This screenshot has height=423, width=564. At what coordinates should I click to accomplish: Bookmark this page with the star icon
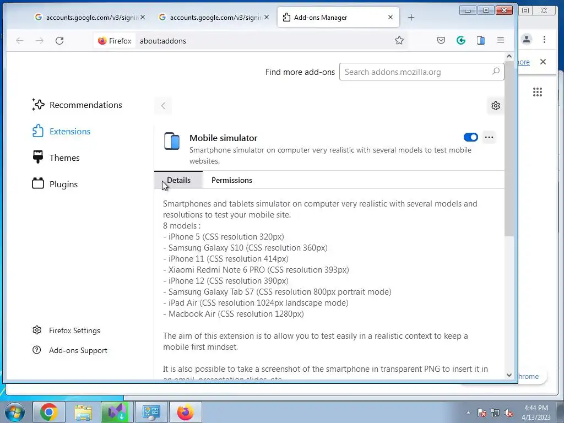point(399,40)
